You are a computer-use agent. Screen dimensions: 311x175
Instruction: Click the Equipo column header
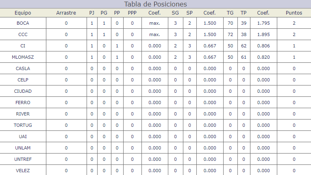[x=23, y=13]
